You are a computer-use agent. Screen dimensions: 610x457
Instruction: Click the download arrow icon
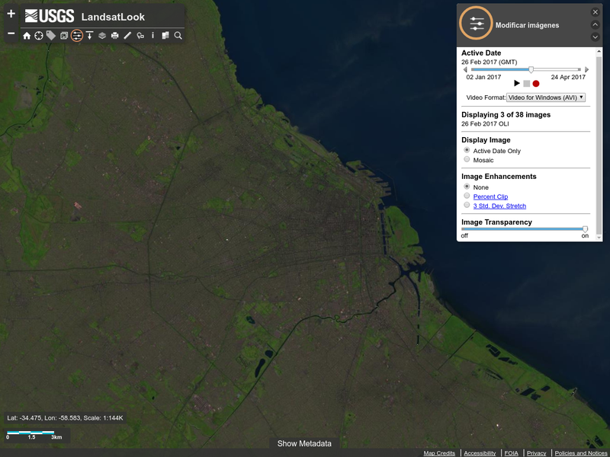click(x=89, y=36)
